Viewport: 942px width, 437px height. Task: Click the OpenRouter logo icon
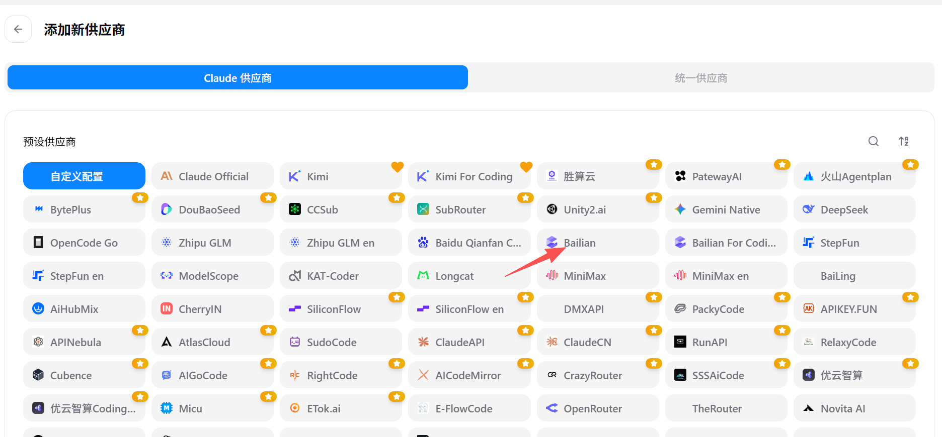552,408
